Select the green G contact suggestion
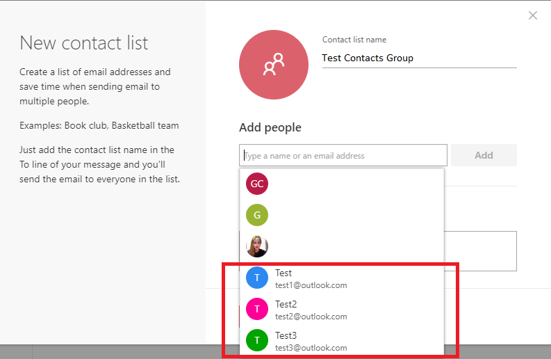The width and height of the screenshot is (551, 359). point(342,215)
